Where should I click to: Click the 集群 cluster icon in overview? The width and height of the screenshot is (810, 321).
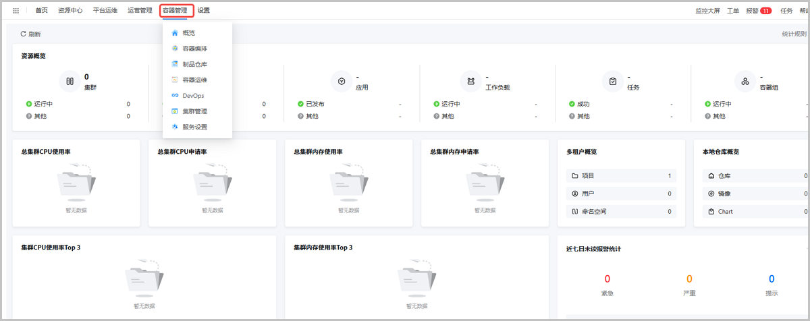pyautogui.click(x=70, y=82)
